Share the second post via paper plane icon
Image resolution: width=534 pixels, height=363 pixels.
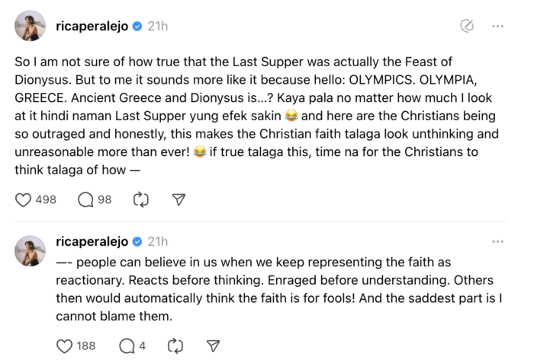click(x=214, y=346)
